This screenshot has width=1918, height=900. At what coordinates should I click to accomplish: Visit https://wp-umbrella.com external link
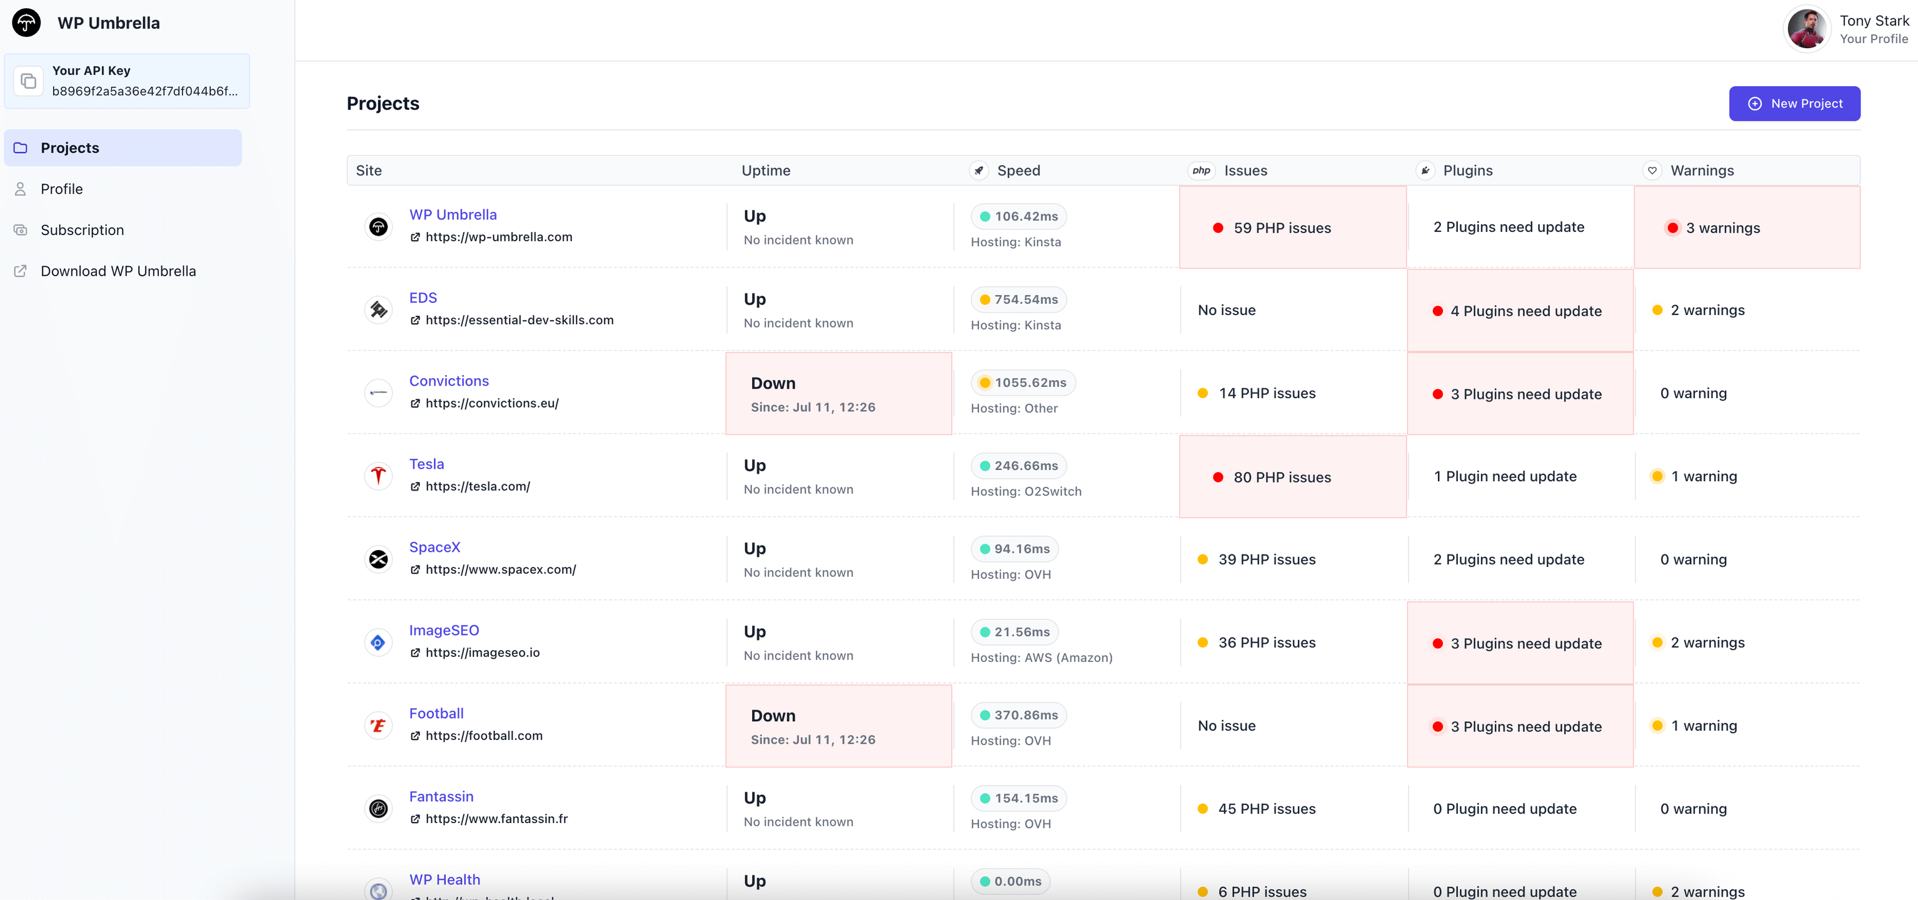pyautogui.click(x=498, y=237)
